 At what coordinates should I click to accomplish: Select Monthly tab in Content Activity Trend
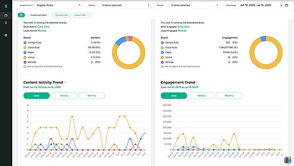(92, 96)
